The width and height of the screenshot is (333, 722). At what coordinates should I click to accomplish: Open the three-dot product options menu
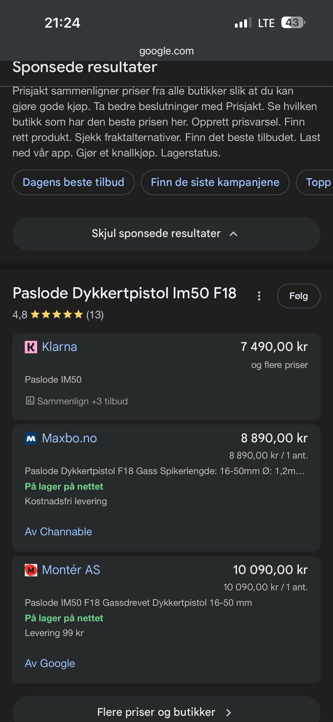[259, 296]
